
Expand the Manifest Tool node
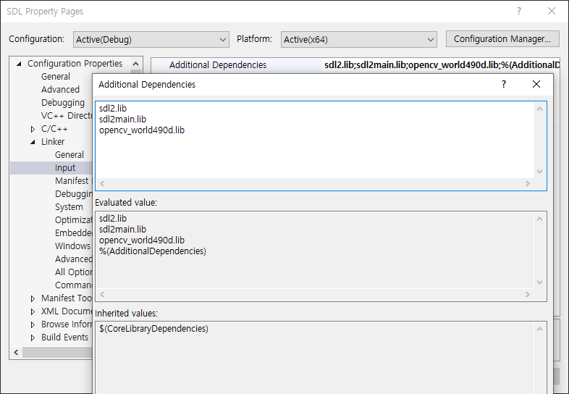pyautogui.click(x=33, y=298)
